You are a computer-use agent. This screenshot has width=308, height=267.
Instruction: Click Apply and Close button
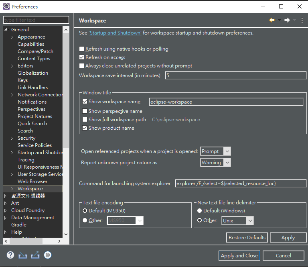click(239, 256)
